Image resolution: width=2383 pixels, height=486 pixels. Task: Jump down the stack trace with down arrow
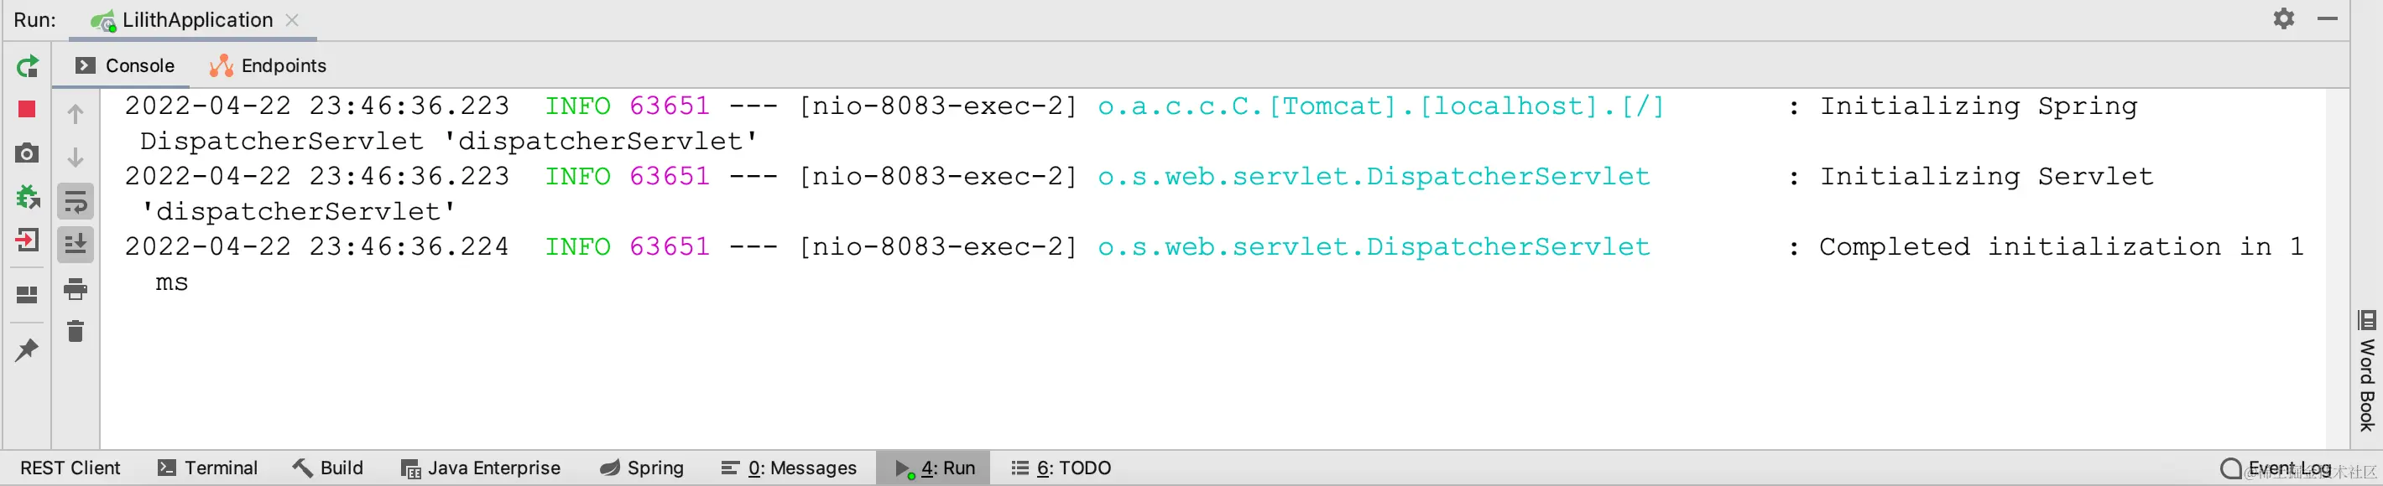point(76,157)
